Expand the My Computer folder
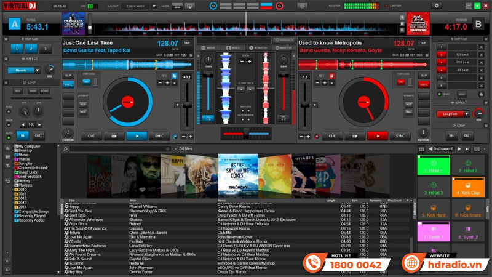492x277 pixels. pos(27,146)
